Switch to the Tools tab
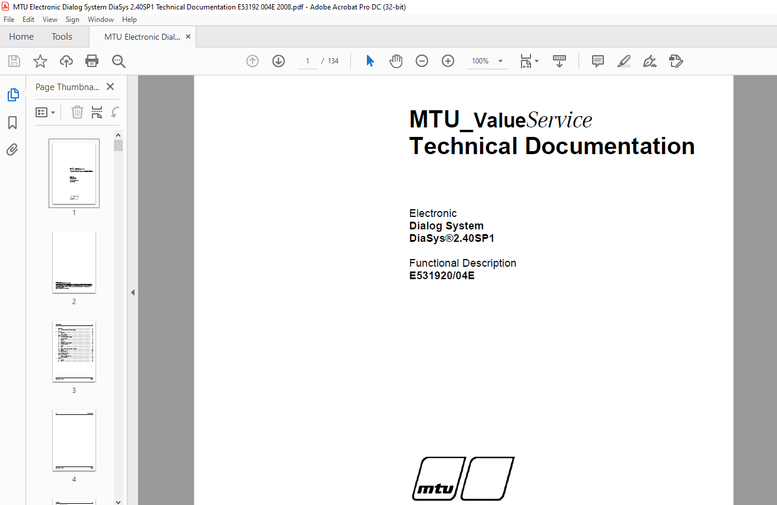The width and height of the screenshot is (777, 505). pyautogui.click(x=62, y=36)
